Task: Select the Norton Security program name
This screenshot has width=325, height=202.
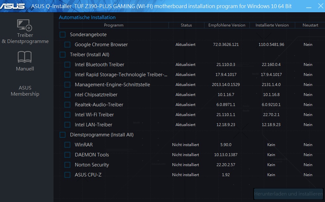Action: (92, 165)
